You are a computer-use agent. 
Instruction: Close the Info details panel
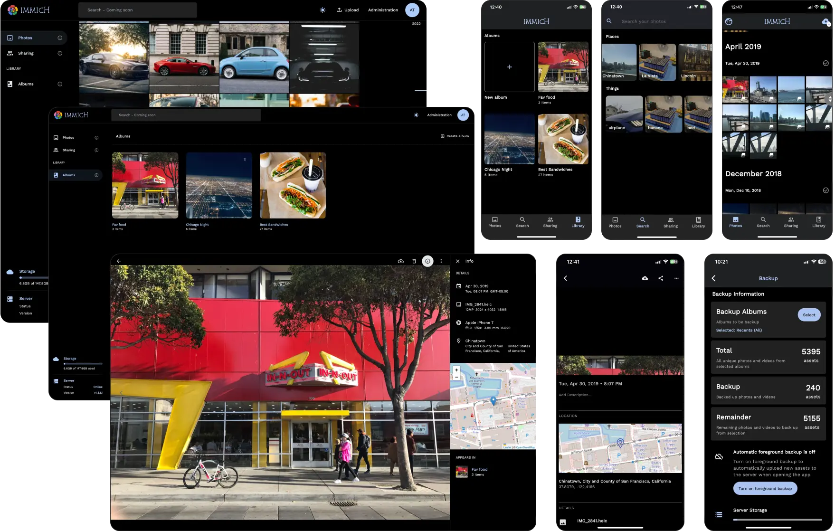[458, 261]
